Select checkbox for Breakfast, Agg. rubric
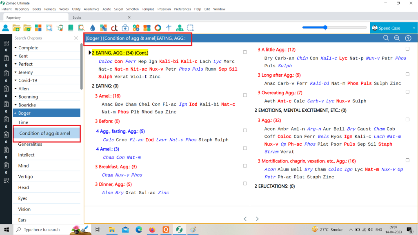The height and width of the screenshot is (235, 418). point(245,166)
